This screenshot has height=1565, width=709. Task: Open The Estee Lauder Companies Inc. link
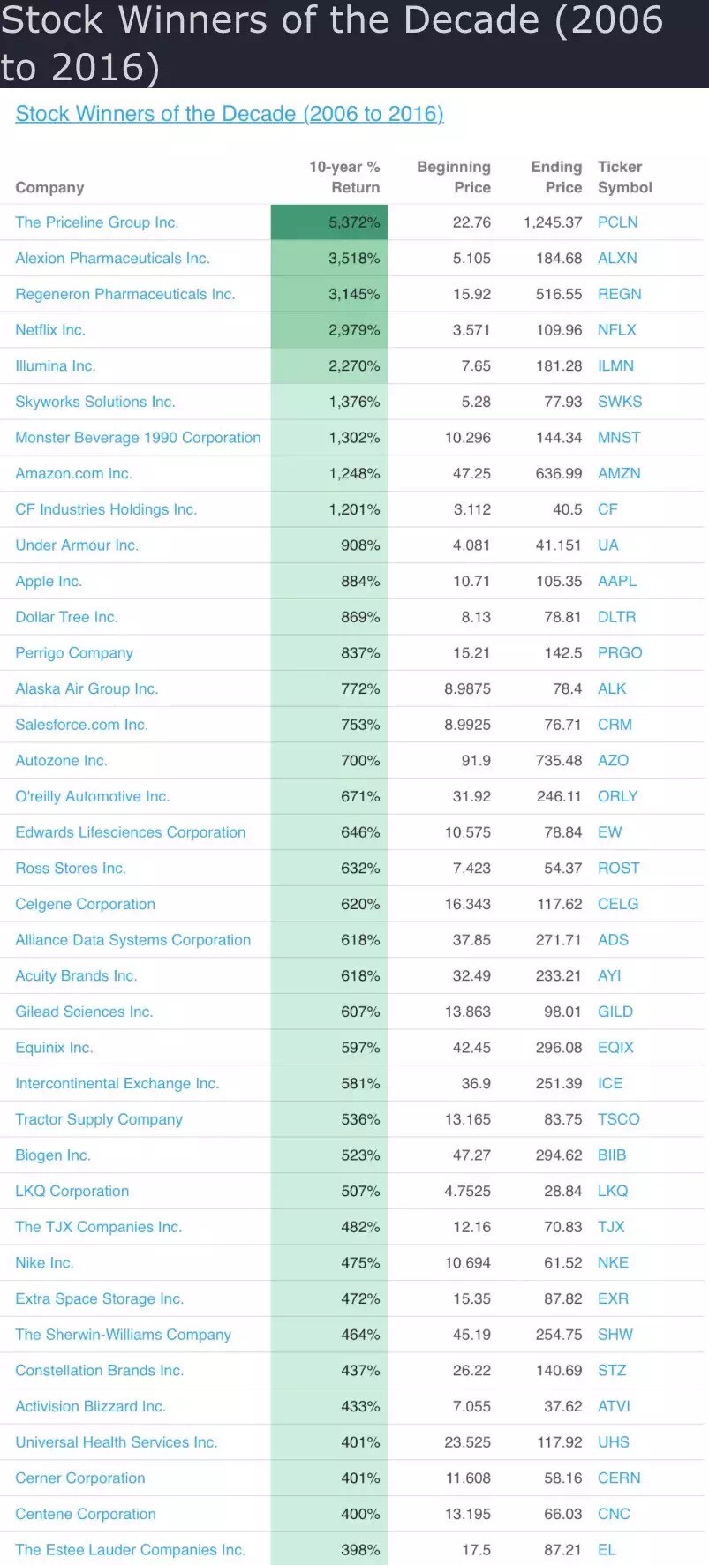pos(130,1550)
